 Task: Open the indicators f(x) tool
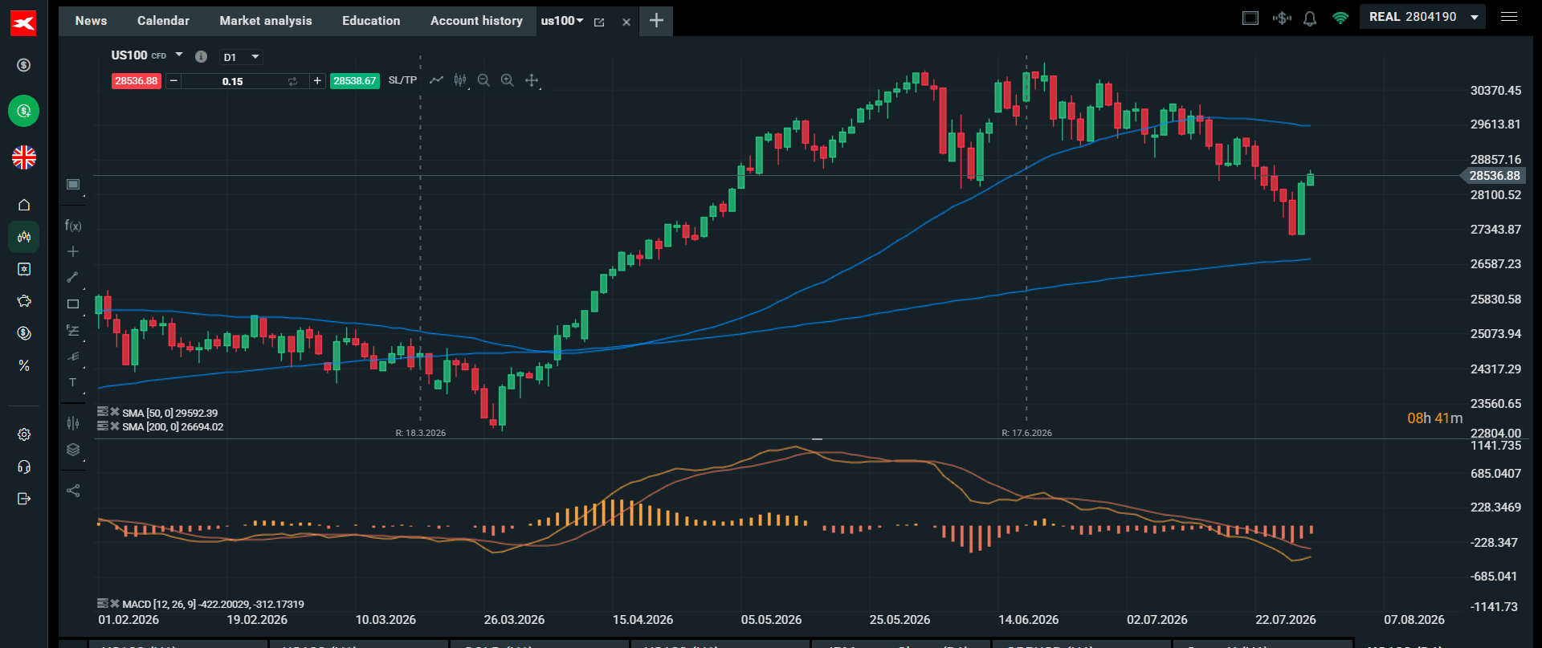73,226
